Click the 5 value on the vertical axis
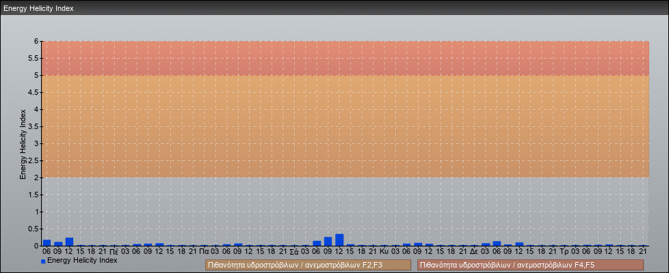 coord(37,75)
